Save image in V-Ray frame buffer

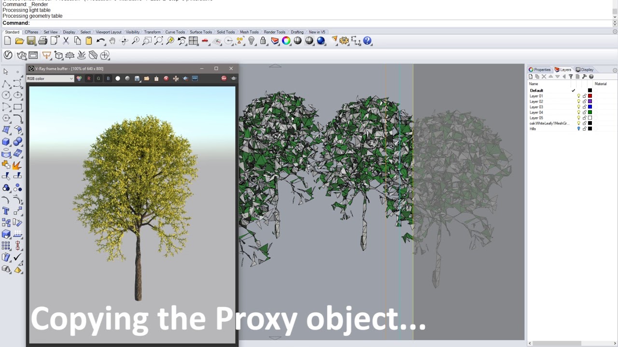point(137,79)
